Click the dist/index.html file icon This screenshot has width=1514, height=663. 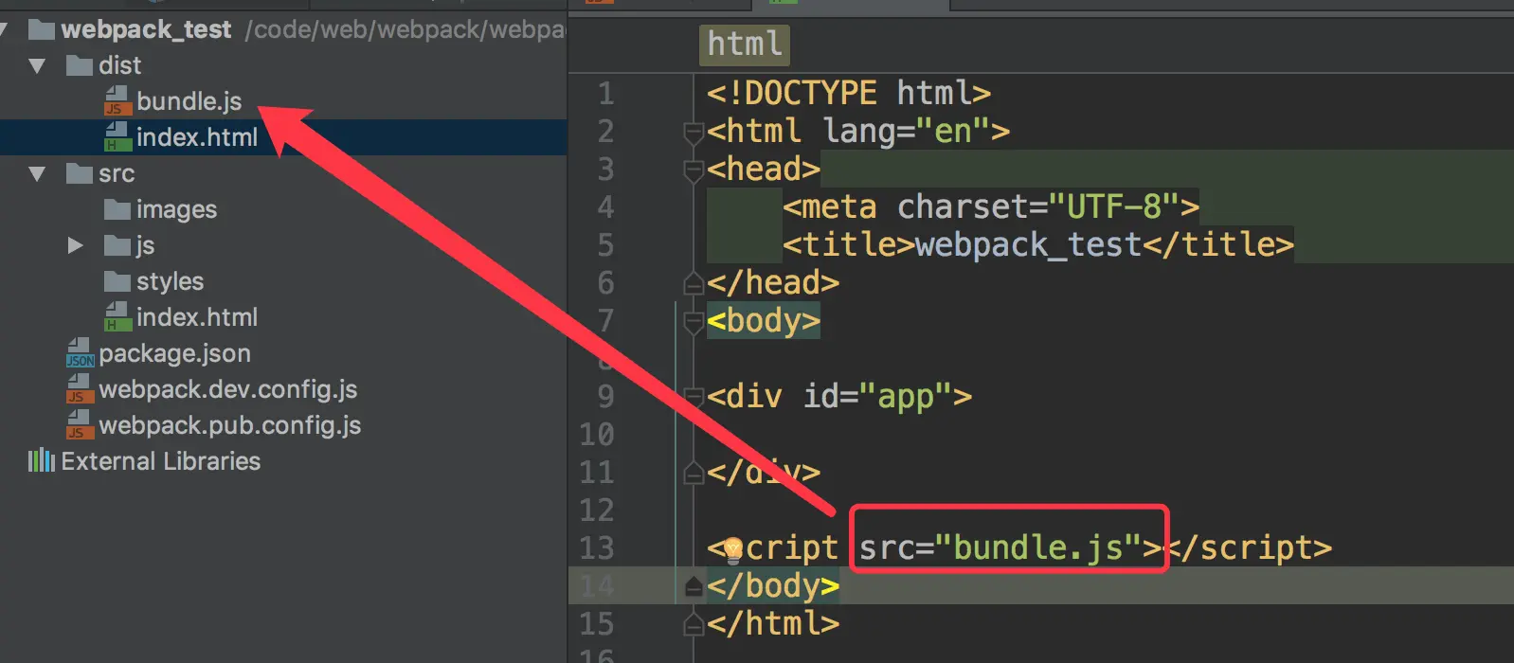117,136
